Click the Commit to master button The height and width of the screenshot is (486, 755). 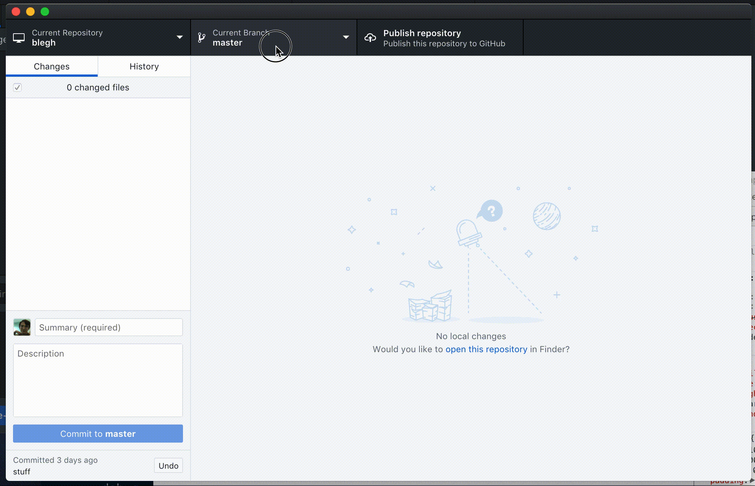coord(98,433)
